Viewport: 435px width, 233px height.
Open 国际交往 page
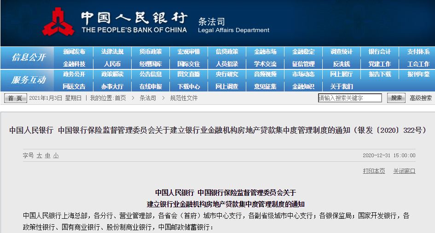tap(189, 64)
